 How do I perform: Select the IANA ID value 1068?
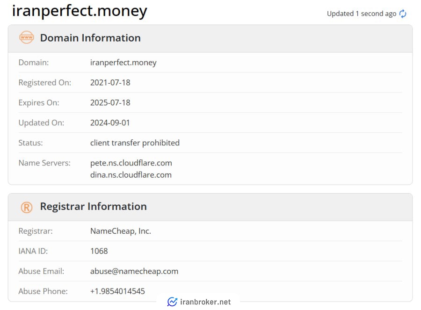[x=99, y=251]
